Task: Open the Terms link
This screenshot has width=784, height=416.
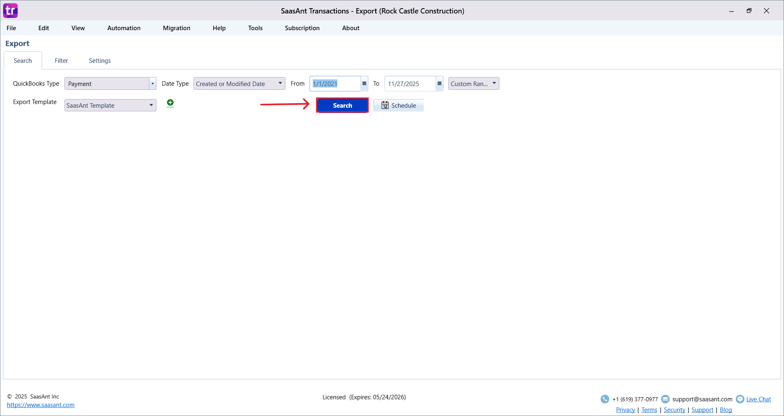Action: pos(649,410)
